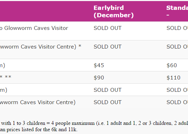Select the $45 Earlybird price
The width and height of the screenshot is (188, 134).
(x=99, y=65)
